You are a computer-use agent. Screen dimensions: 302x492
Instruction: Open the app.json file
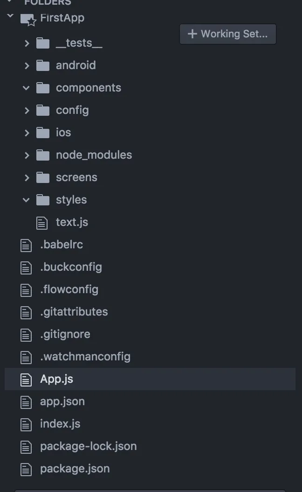62,401
